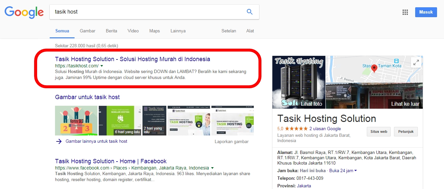This screenshot has width=444, height=189.
Task: Open the Kontes SEO podium image thumbnail
Action: pos(76,121)
